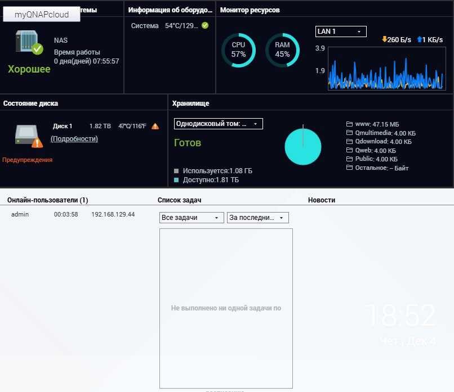This screenshot has height=392, width=454.
Task: Click the Новости header
Action: point(322,200)
